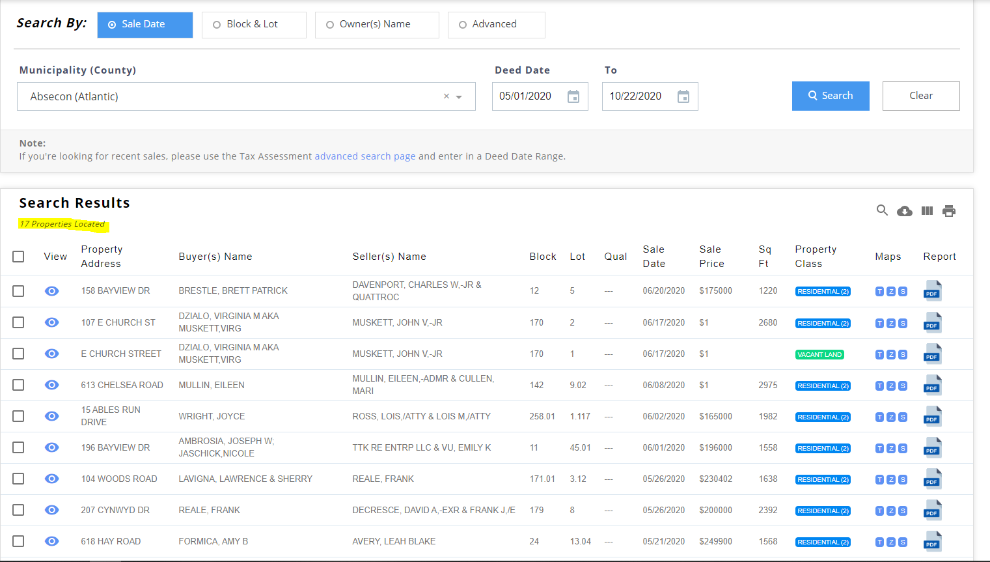View details of 158 Bayview Dr via eye icon
Viewport: 990px width, 562px height.
click(52, 291)
